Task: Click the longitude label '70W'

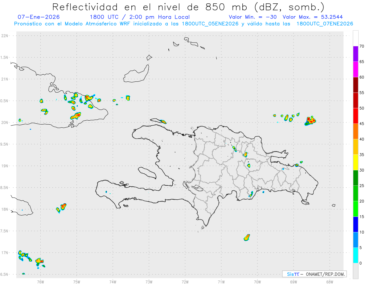Action: (x=257, y=281)
